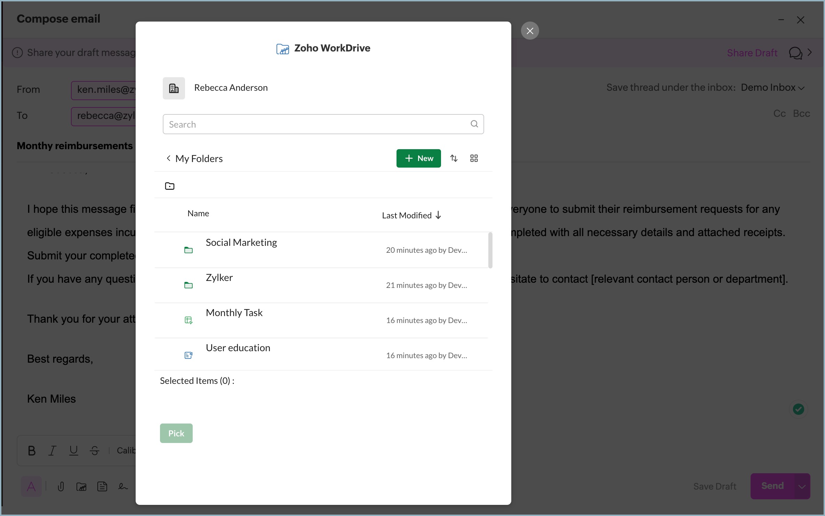The width and height of the screenshot is (825, 516).
Task: Close the Zoho WorkDrive picker dialog
Action: (530, 31)
